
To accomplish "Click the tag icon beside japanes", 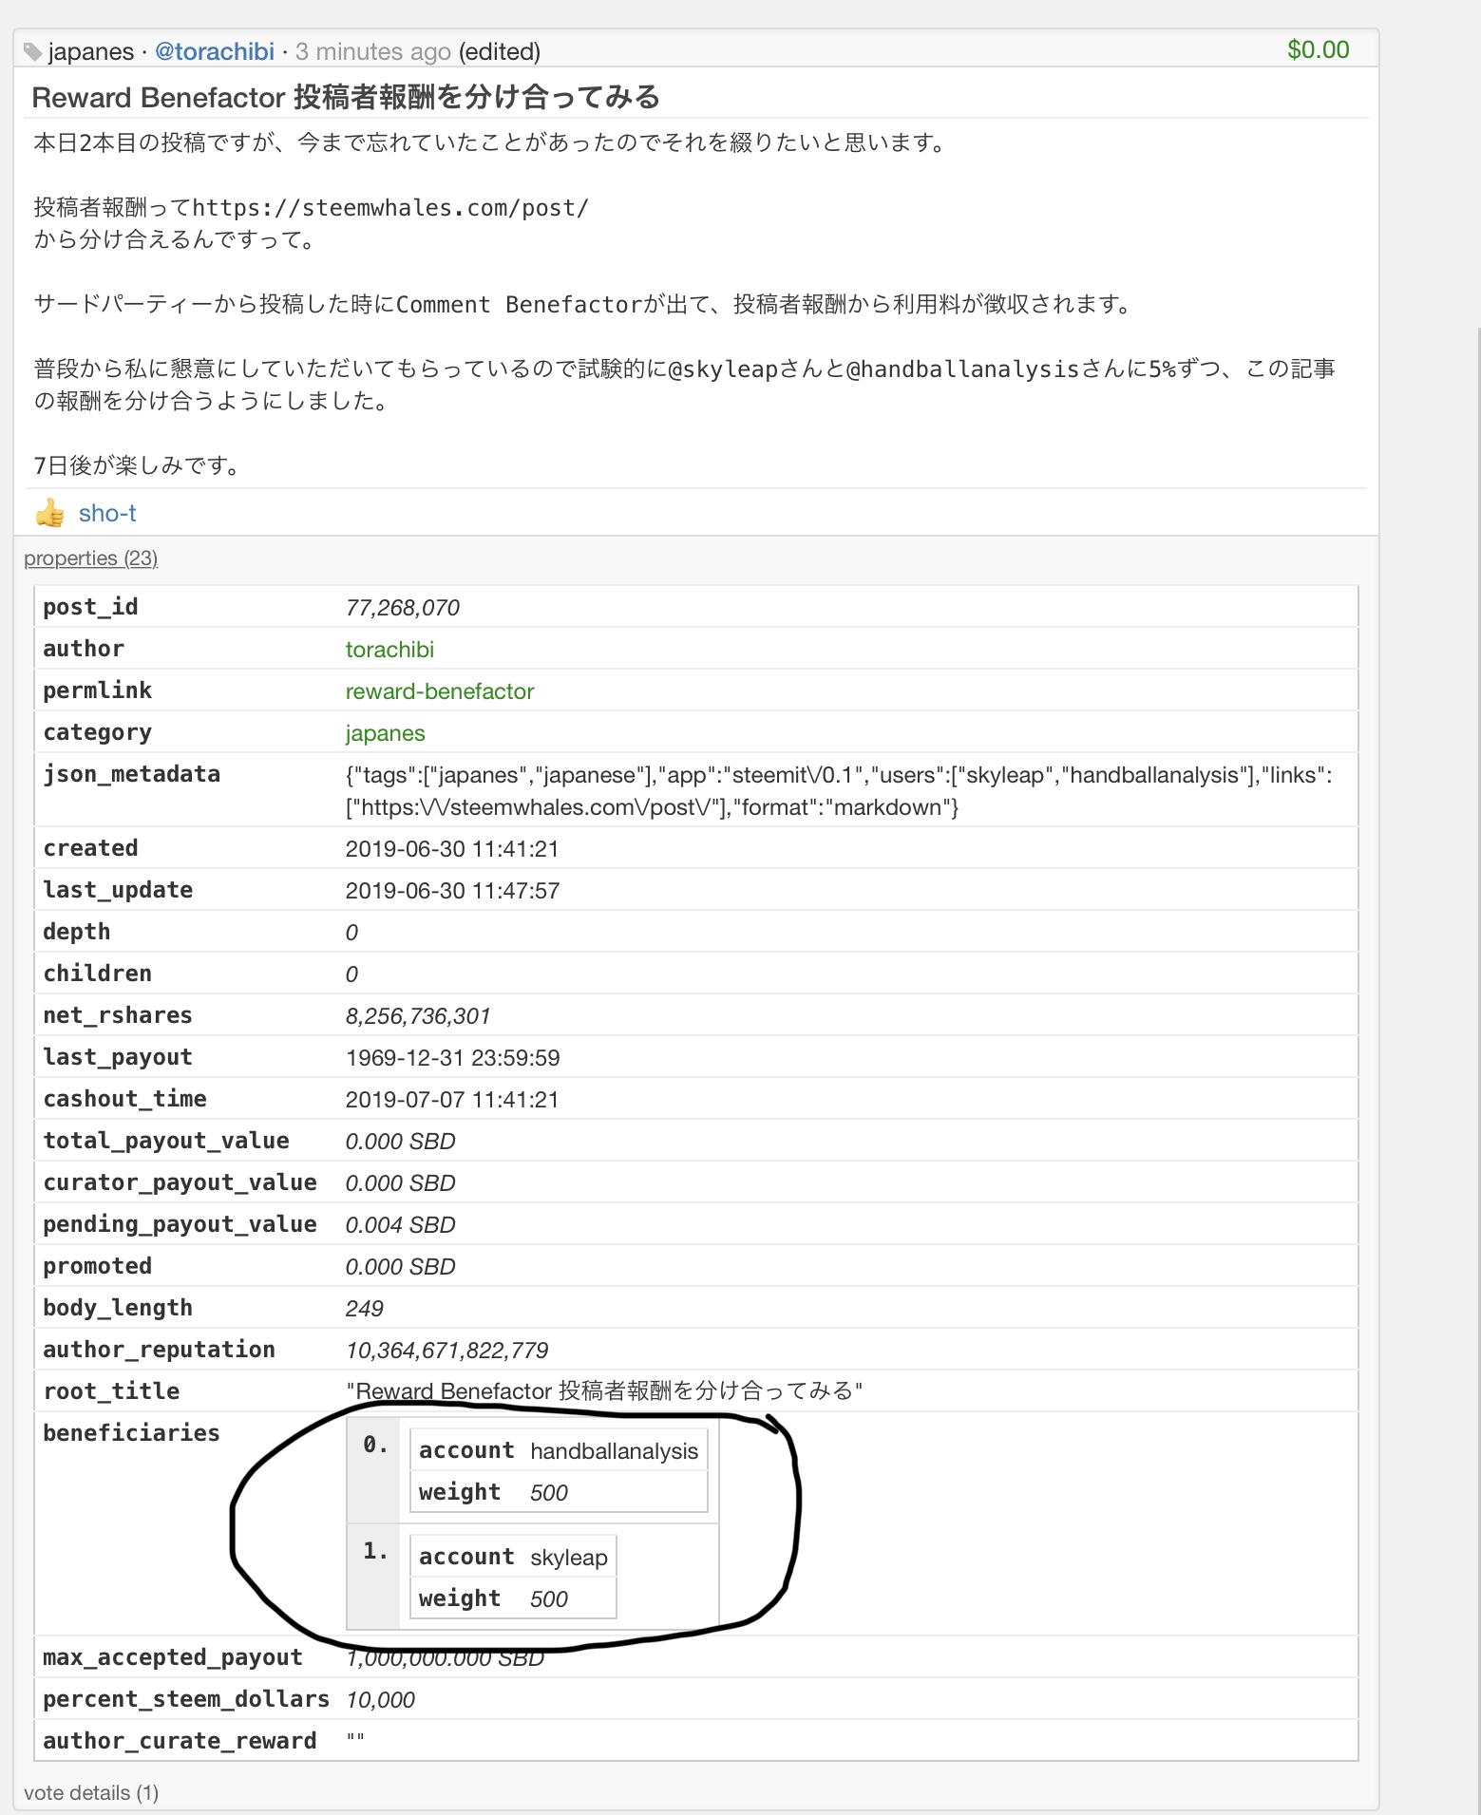I will click(33, 52).
